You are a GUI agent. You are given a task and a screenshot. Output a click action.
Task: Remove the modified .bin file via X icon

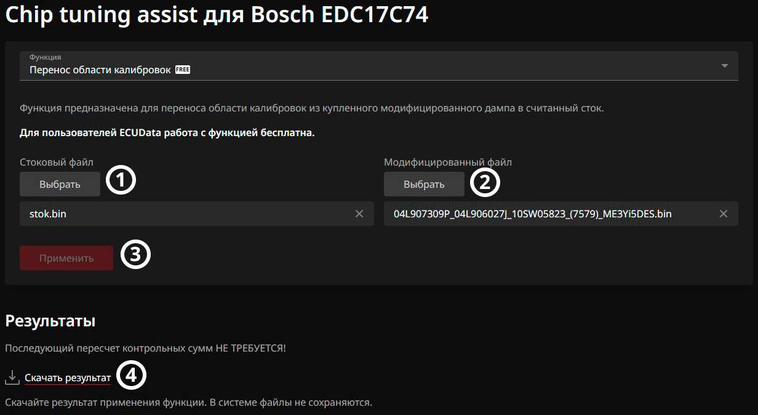[724, 214]
